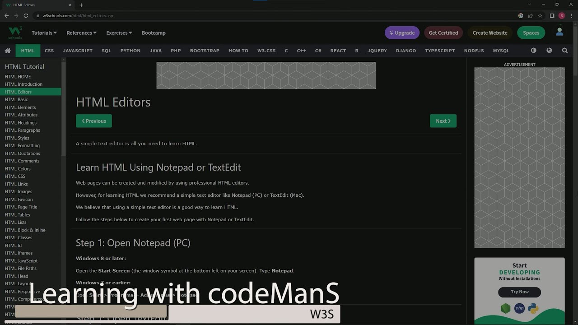Click the top banner advertisement

(x=266, y=75)
